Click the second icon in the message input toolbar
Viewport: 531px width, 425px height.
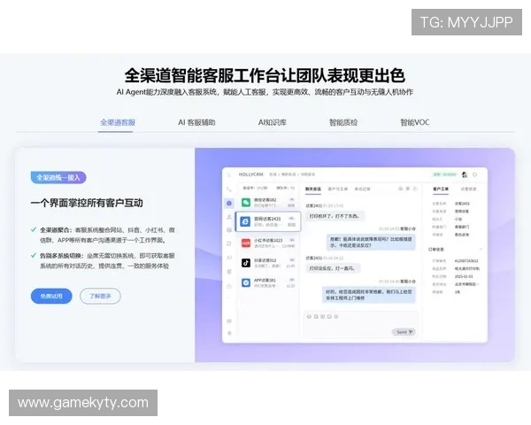click(316, 317)
